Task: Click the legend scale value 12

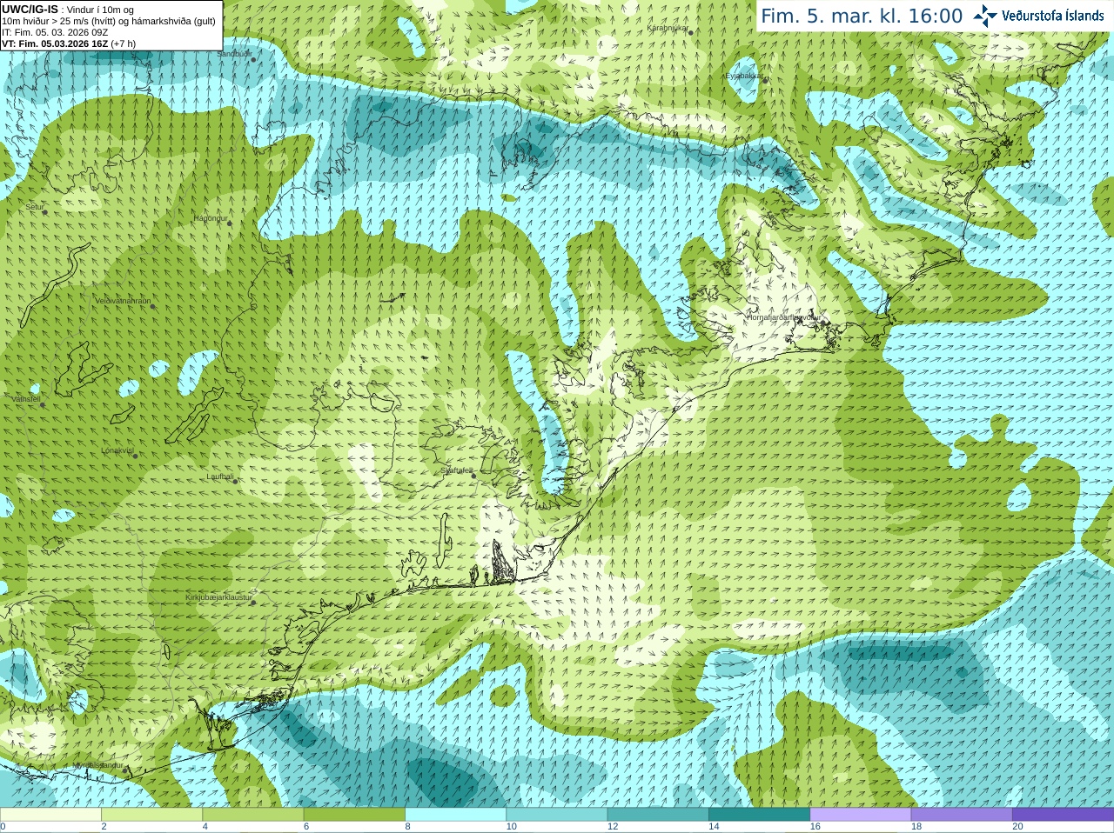Action: (x=613, y=827)
